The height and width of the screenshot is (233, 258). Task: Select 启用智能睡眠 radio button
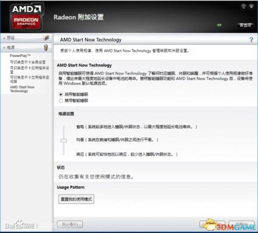(x=61, y=94)
